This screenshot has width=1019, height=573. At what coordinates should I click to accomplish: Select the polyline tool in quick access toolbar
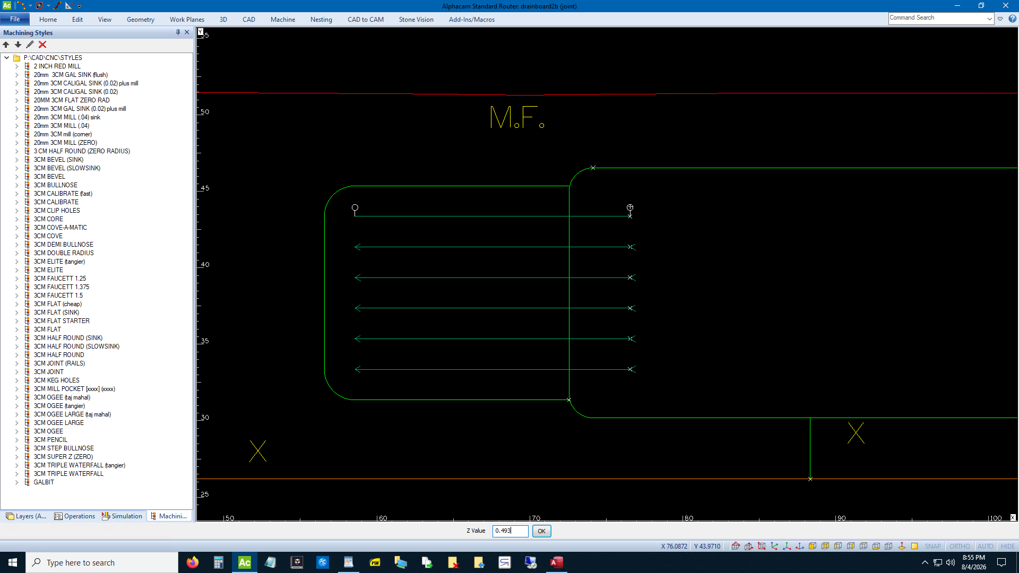click(x=21, y=5)
